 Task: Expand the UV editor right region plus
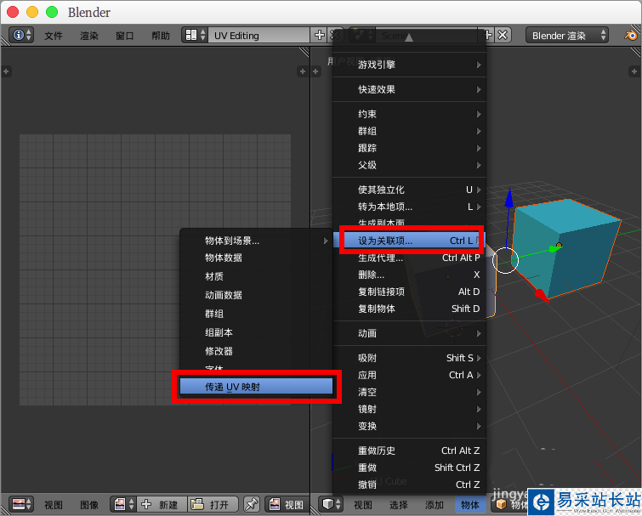point(303,71)
